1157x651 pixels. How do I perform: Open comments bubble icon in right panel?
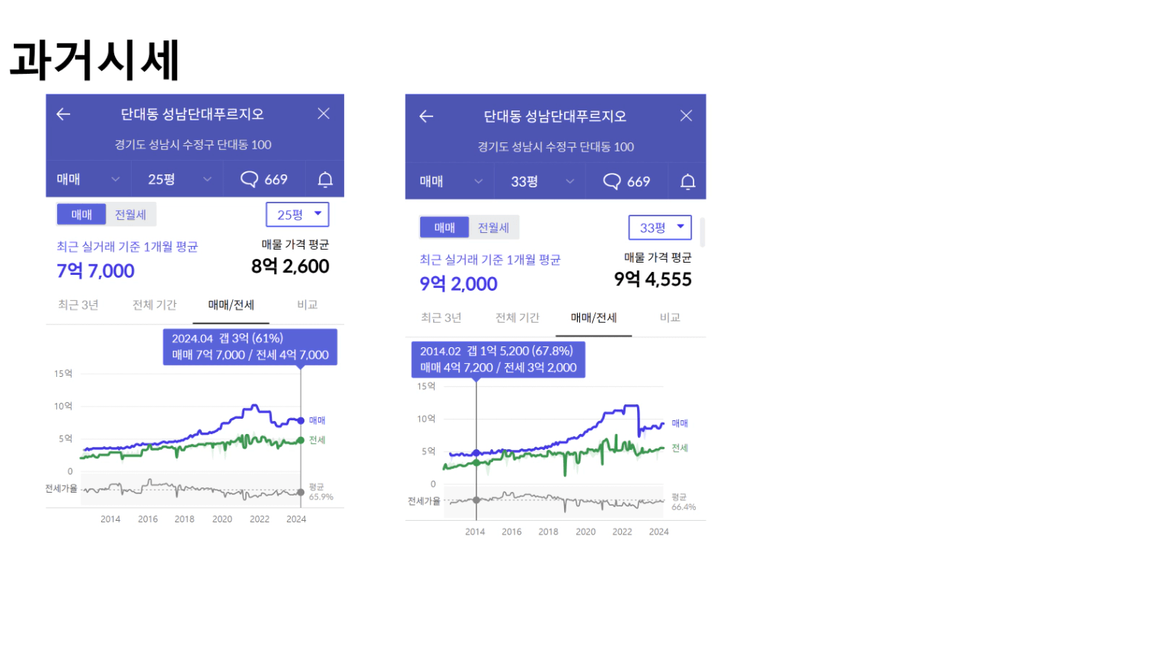(612, 181)
